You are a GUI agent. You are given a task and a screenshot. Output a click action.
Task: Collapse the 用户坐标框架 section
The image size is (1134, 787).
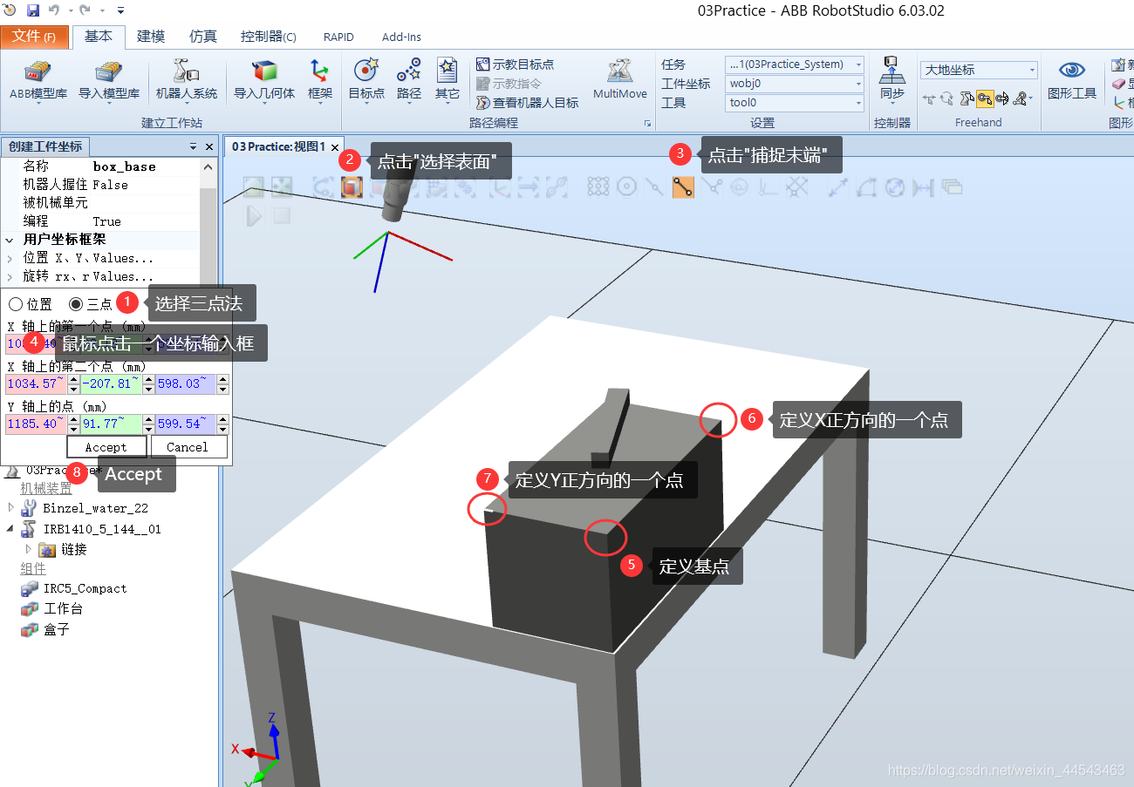tap(10, 240)
